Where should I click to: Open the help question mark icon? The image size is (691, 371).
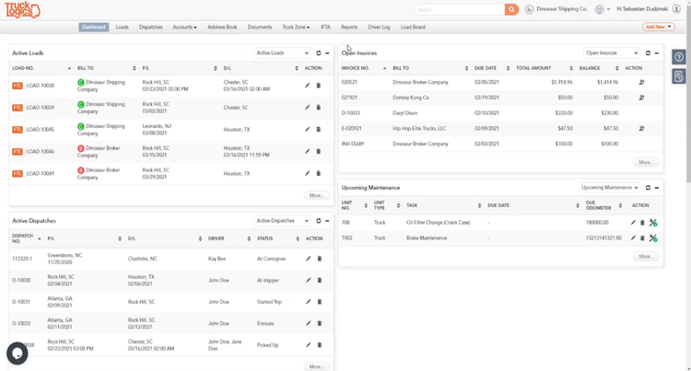(x=679, y=57)
